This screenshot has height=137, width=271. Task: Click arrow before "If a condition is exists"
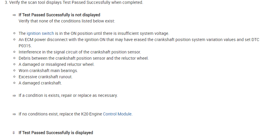(x=14, y=96)
